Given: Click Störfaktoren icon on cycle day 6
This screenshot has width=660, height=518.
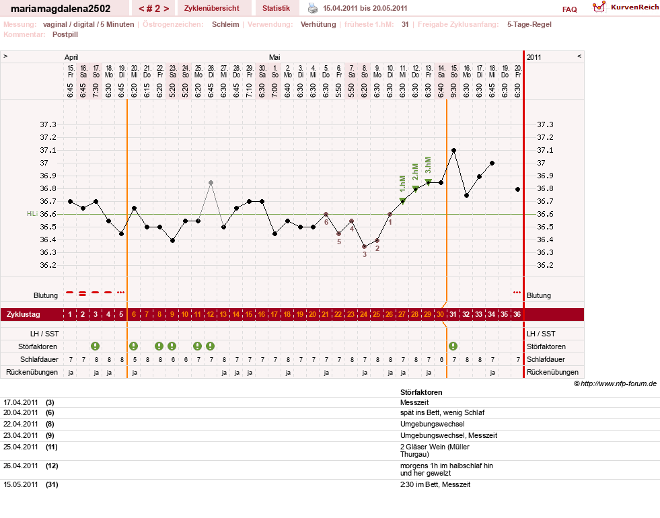Looking at the screenshot, I should point(133,346).
